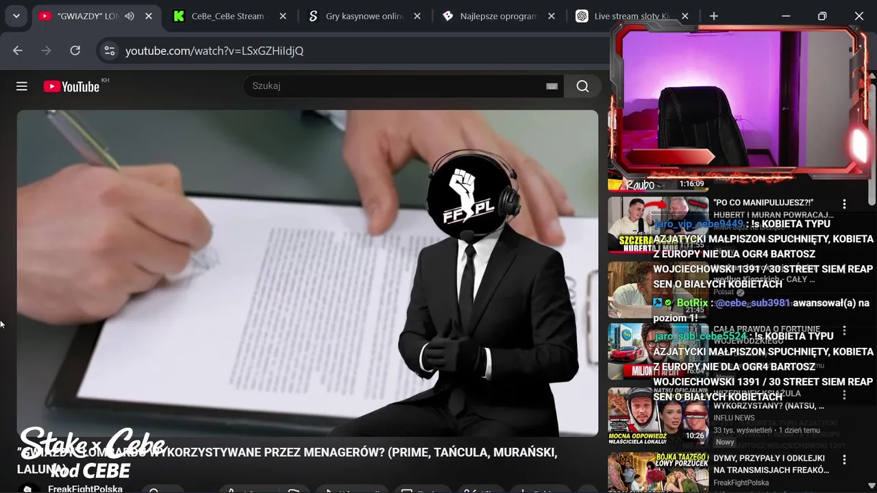Open a new browser tab
Viewport: 877px width, 493px height.
click(x=714, y=16)
